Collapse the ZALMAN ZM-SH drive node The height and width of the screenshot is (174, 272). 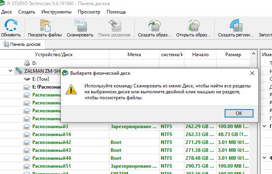tap(10, 71)
